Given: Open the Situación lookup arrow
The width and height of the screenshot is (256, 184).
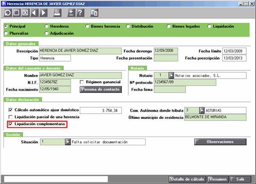Looking at the screenshot, I should coord(68,142).
